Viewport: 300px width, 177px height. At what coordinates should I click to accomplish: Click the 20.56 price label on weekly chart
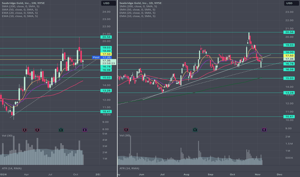(x=106, y=37)
